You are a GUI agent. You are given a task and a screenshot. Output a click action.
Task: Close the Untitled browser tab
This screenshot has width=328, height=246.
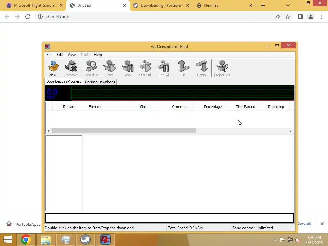pyautogui.click(x=125, y=5)
